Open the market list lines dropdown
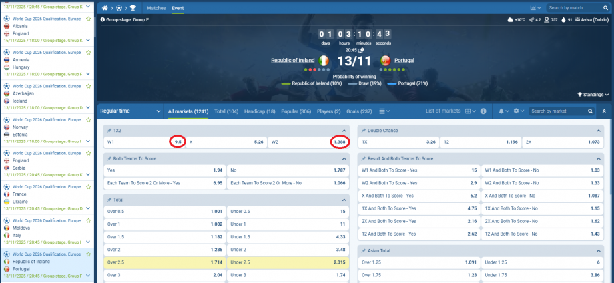 coord(384,111)
